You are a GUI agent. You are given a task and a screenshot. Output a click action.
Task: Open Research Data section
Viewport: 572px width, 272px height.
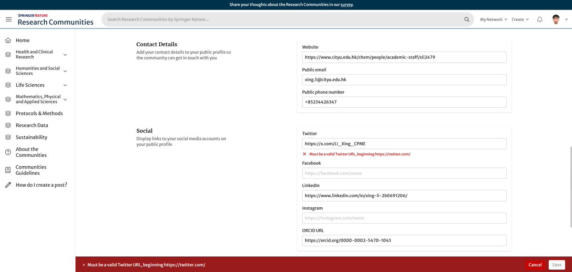tap(32, 125)
